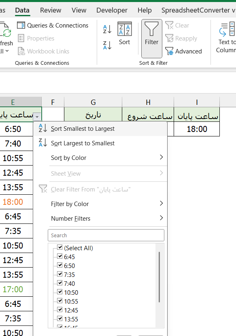236x336 pixels.
Task: Choose Sort Largest to Smallest
Action: (100, 143)
